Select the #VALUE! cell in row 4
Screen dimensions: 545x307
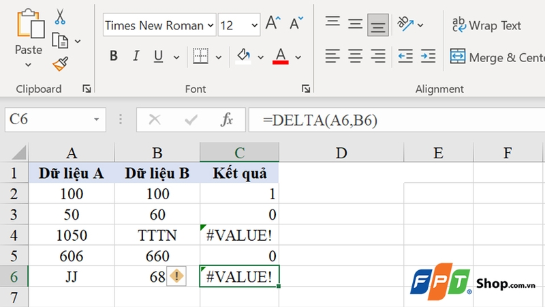click(x=240, y=235)
